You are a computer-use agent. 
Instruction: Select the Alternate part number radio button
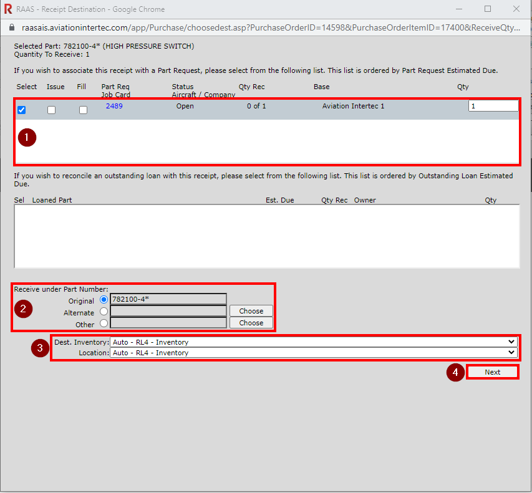tap(104, 311)
